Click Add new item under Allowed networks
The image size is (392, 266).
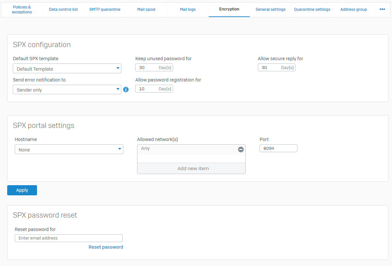tap(193, 168)
